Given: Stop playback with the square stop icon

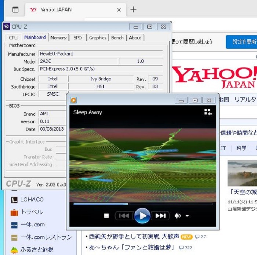Looking at the screenshot, I should tap(106, 216).
